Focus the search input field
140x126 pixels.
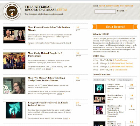105,12
